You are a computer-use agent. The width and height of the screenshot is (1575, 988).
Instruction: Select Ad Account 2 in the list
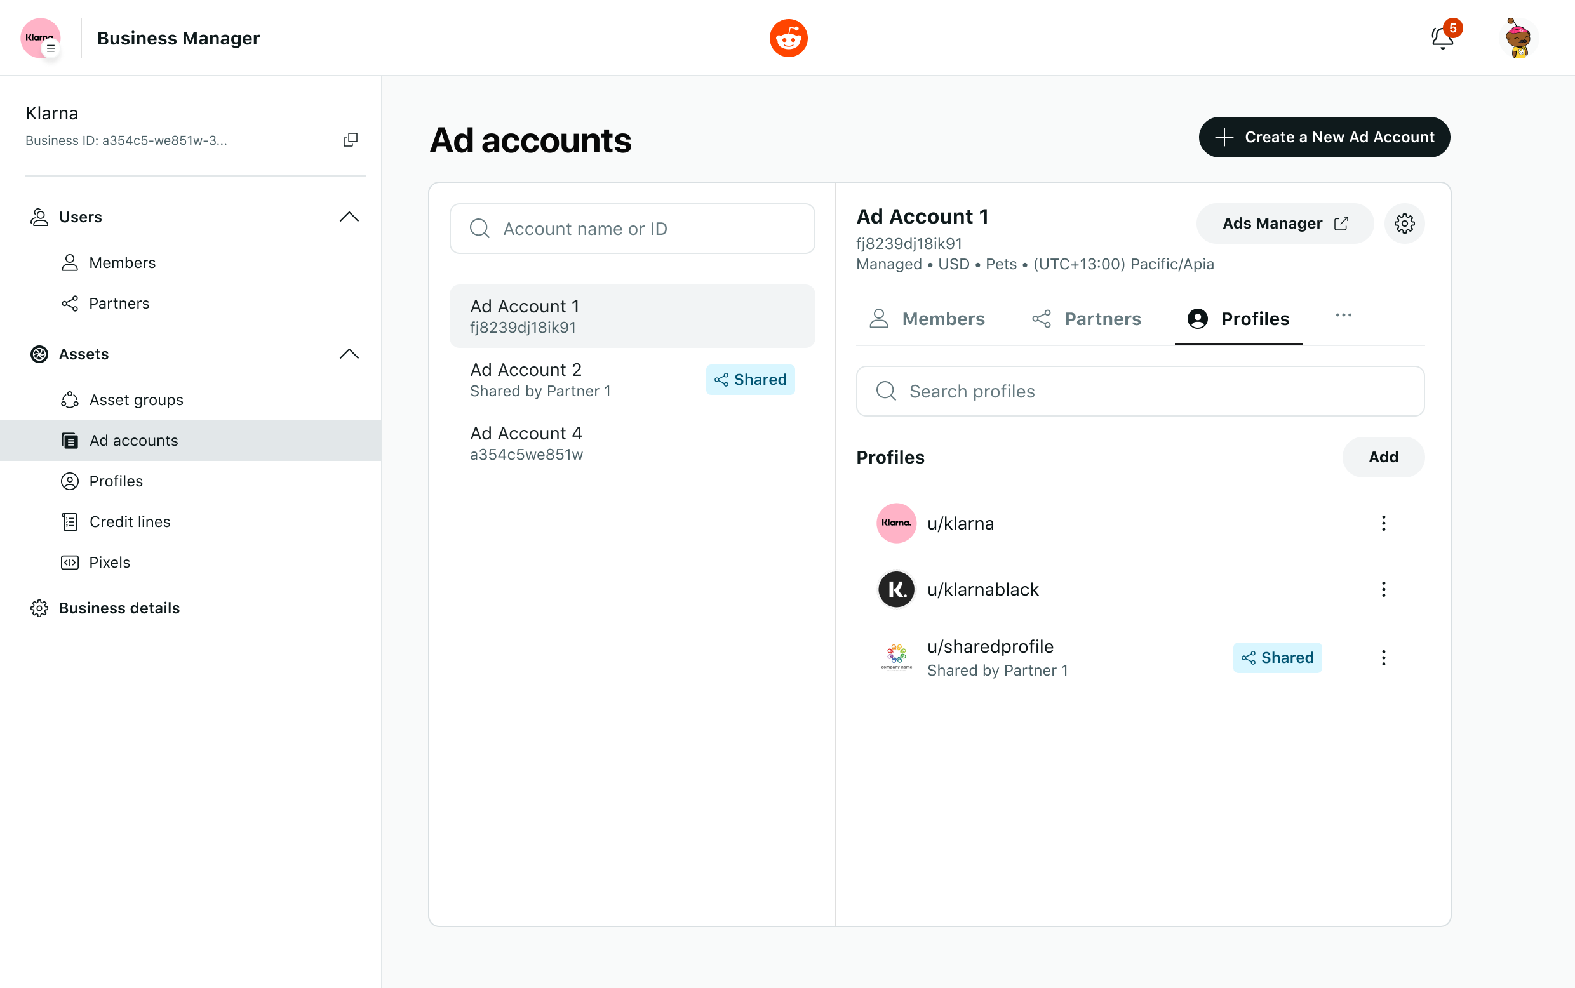(632, 380)
